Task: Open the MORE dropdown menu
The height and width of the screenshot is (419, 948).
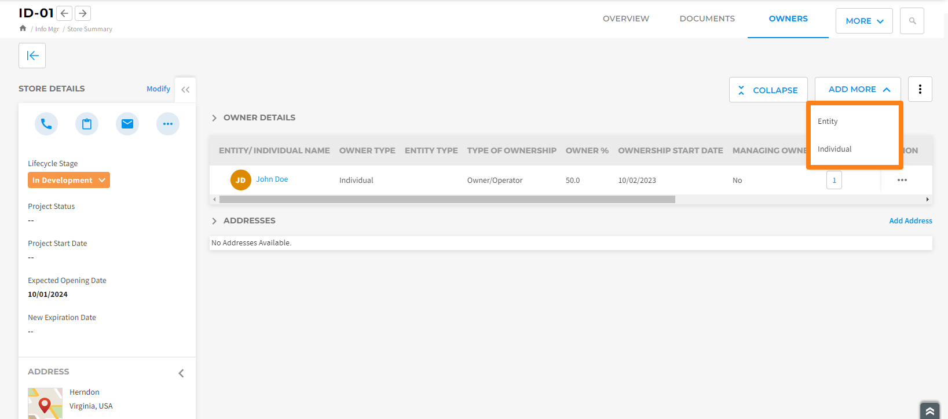Action: pos(864,21)
